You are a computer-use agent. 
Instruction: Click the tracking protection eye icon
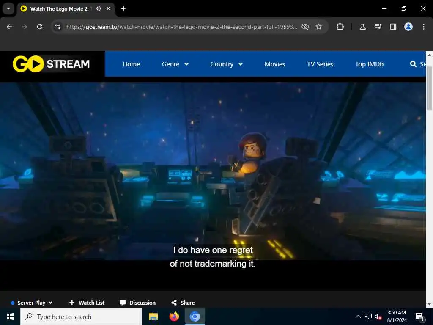[x=305, y=27]
